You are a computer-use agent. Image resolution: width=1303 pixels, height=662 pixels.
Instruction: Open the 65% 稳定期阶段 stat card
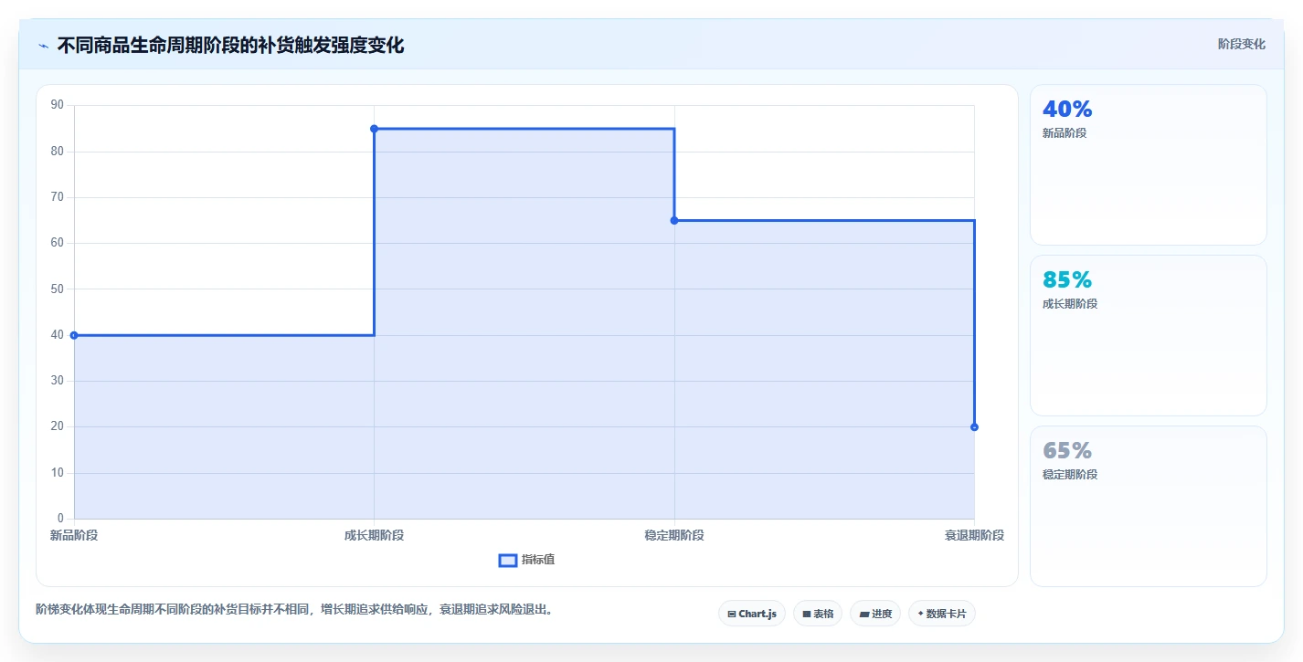point(1149,507)
